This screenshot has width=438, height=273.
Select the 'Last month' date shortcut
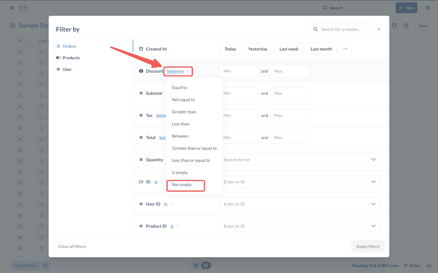click(x=321, y=49)
